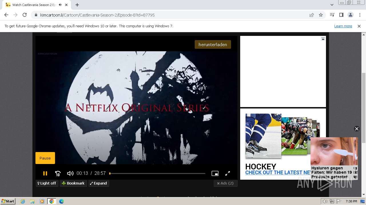
Task: Click Learn more about Chrome updates
Action: point(343,26)
